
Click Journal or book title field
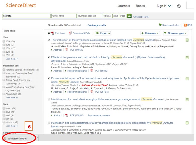point(90,16)
